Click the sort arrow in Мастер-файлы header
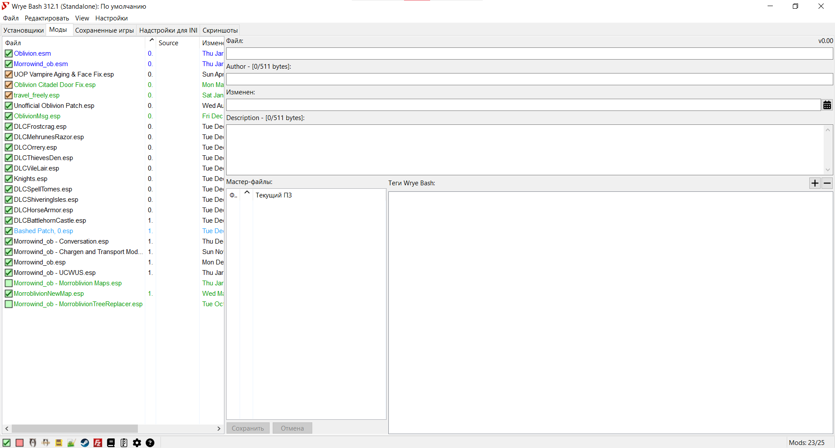Screen dimensions: 835x448 click(x=247, y=192)
